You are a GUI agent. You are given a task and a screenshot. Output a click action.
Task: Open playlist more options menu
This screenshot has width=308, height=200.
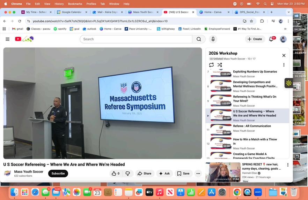[284, 65]
